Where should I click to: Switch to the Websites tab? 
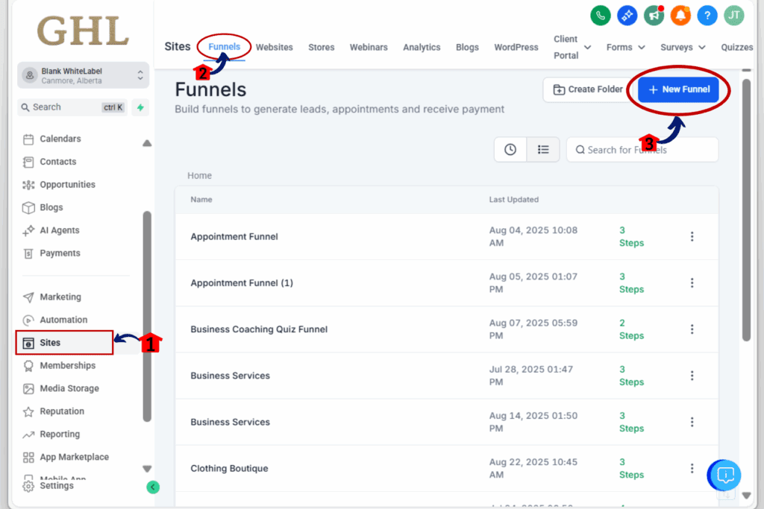tap(275, 47)
